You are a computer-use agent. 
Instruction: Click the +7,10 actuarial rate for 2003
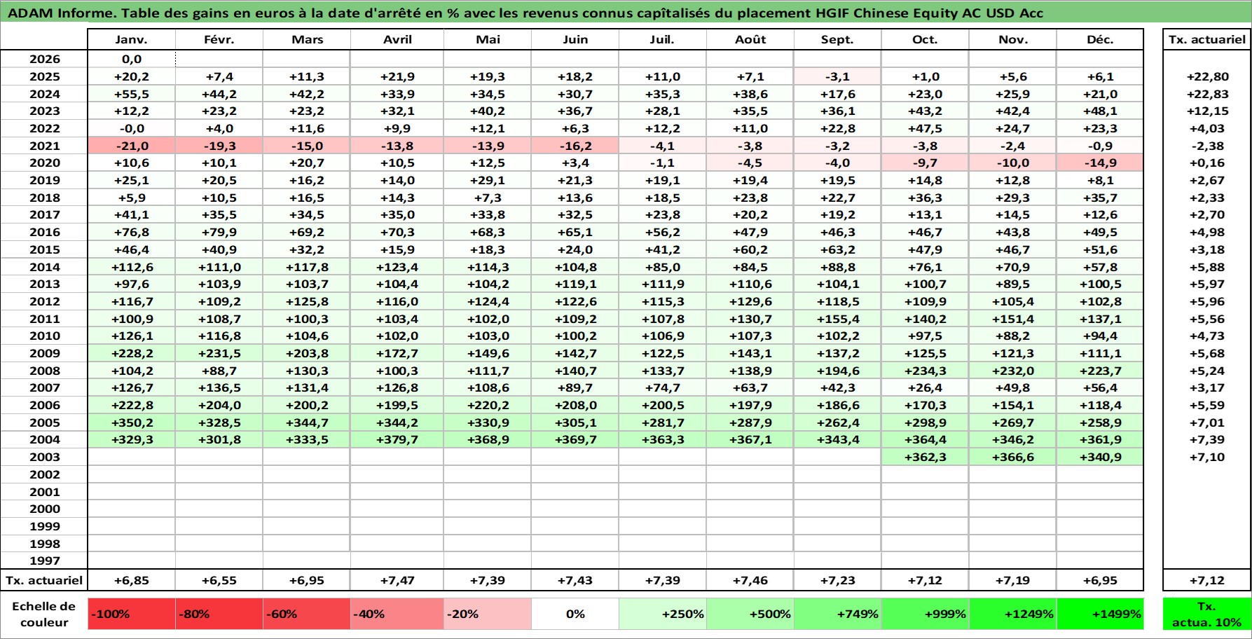1206,457
